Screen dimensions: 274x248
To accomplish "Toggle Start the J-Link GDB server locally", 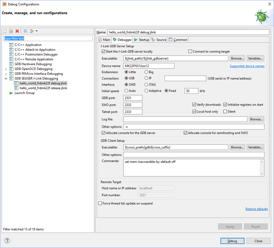I will 103,51.
